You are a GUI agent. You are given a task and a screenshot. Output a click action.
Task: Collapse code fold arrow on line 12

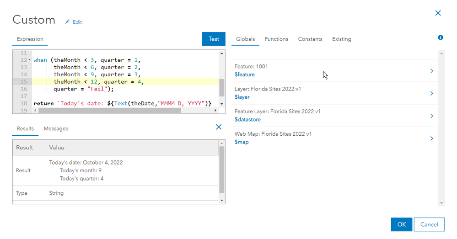tap(29, 60)
